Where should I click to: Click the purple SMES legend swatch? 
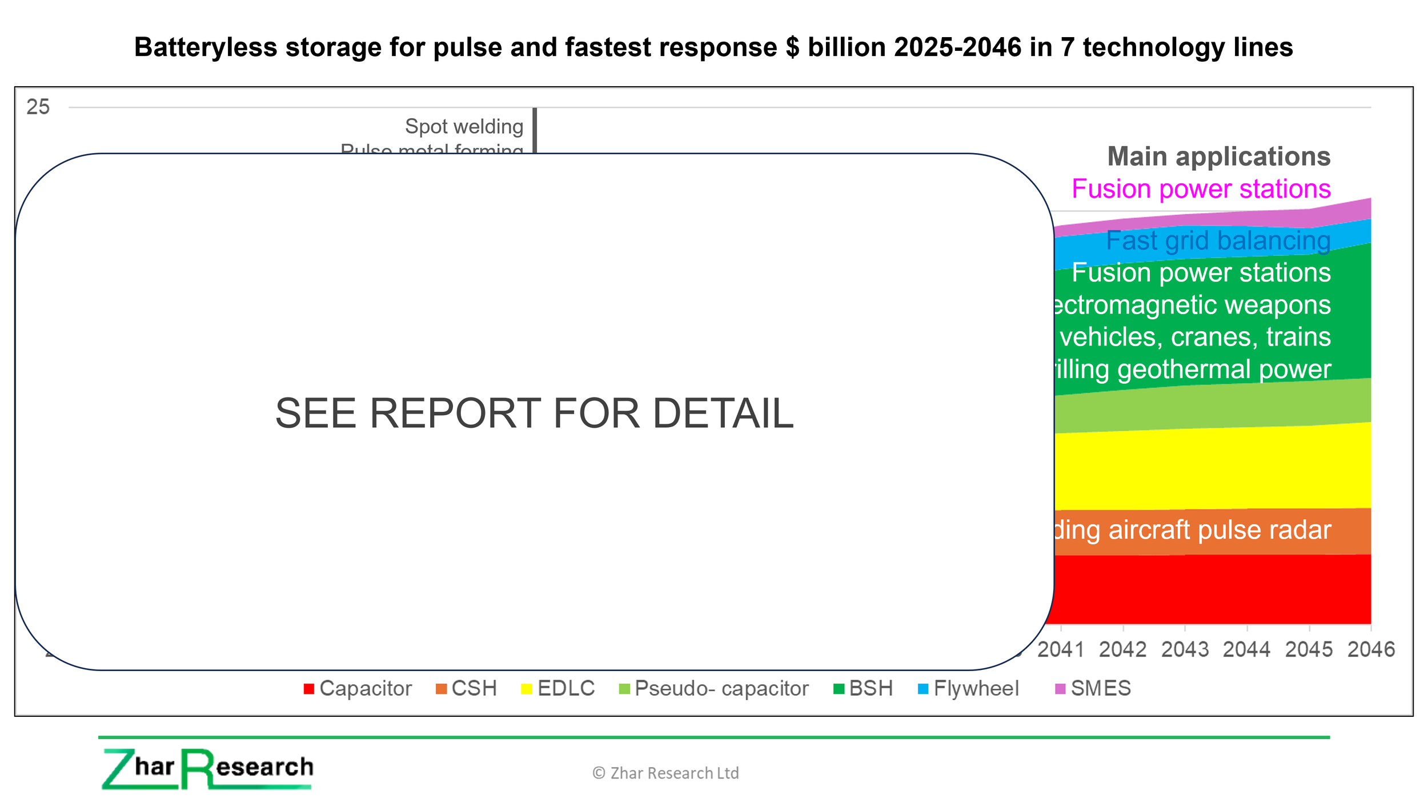(1060, 689)
